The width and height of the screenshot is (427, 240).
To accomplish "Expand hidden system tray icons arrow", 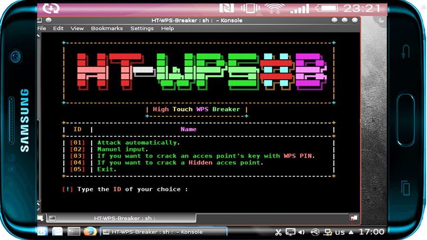I will [x=351, y=232].
